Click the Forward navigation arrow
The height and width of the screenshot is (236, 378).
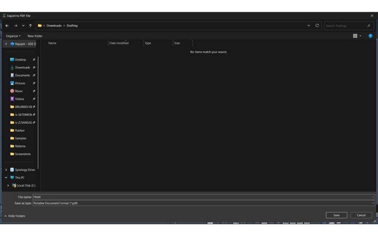(16, 25)
